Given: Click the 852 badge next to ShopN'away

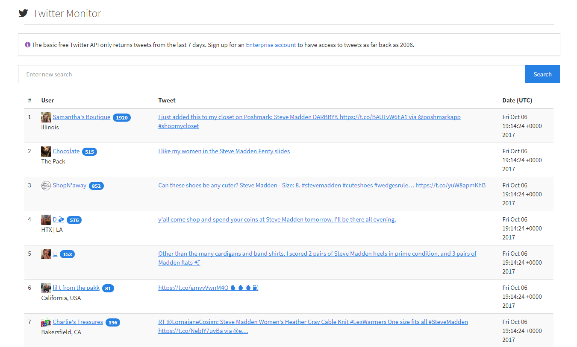Looking at the screenshot, I should [96, 186].
